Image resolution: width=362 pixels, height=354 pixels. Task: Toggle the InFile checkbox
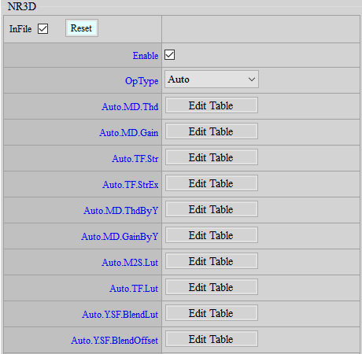42,28
